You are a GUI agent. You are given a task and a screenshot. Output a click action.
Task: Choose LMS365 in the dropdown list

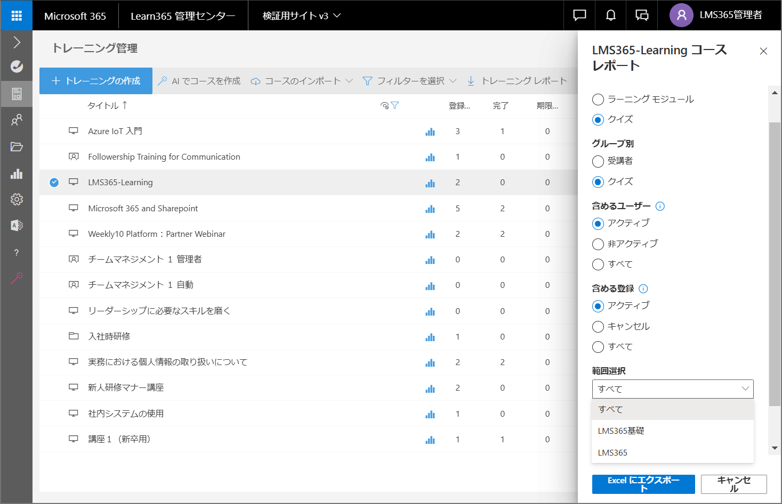[673, 452]
